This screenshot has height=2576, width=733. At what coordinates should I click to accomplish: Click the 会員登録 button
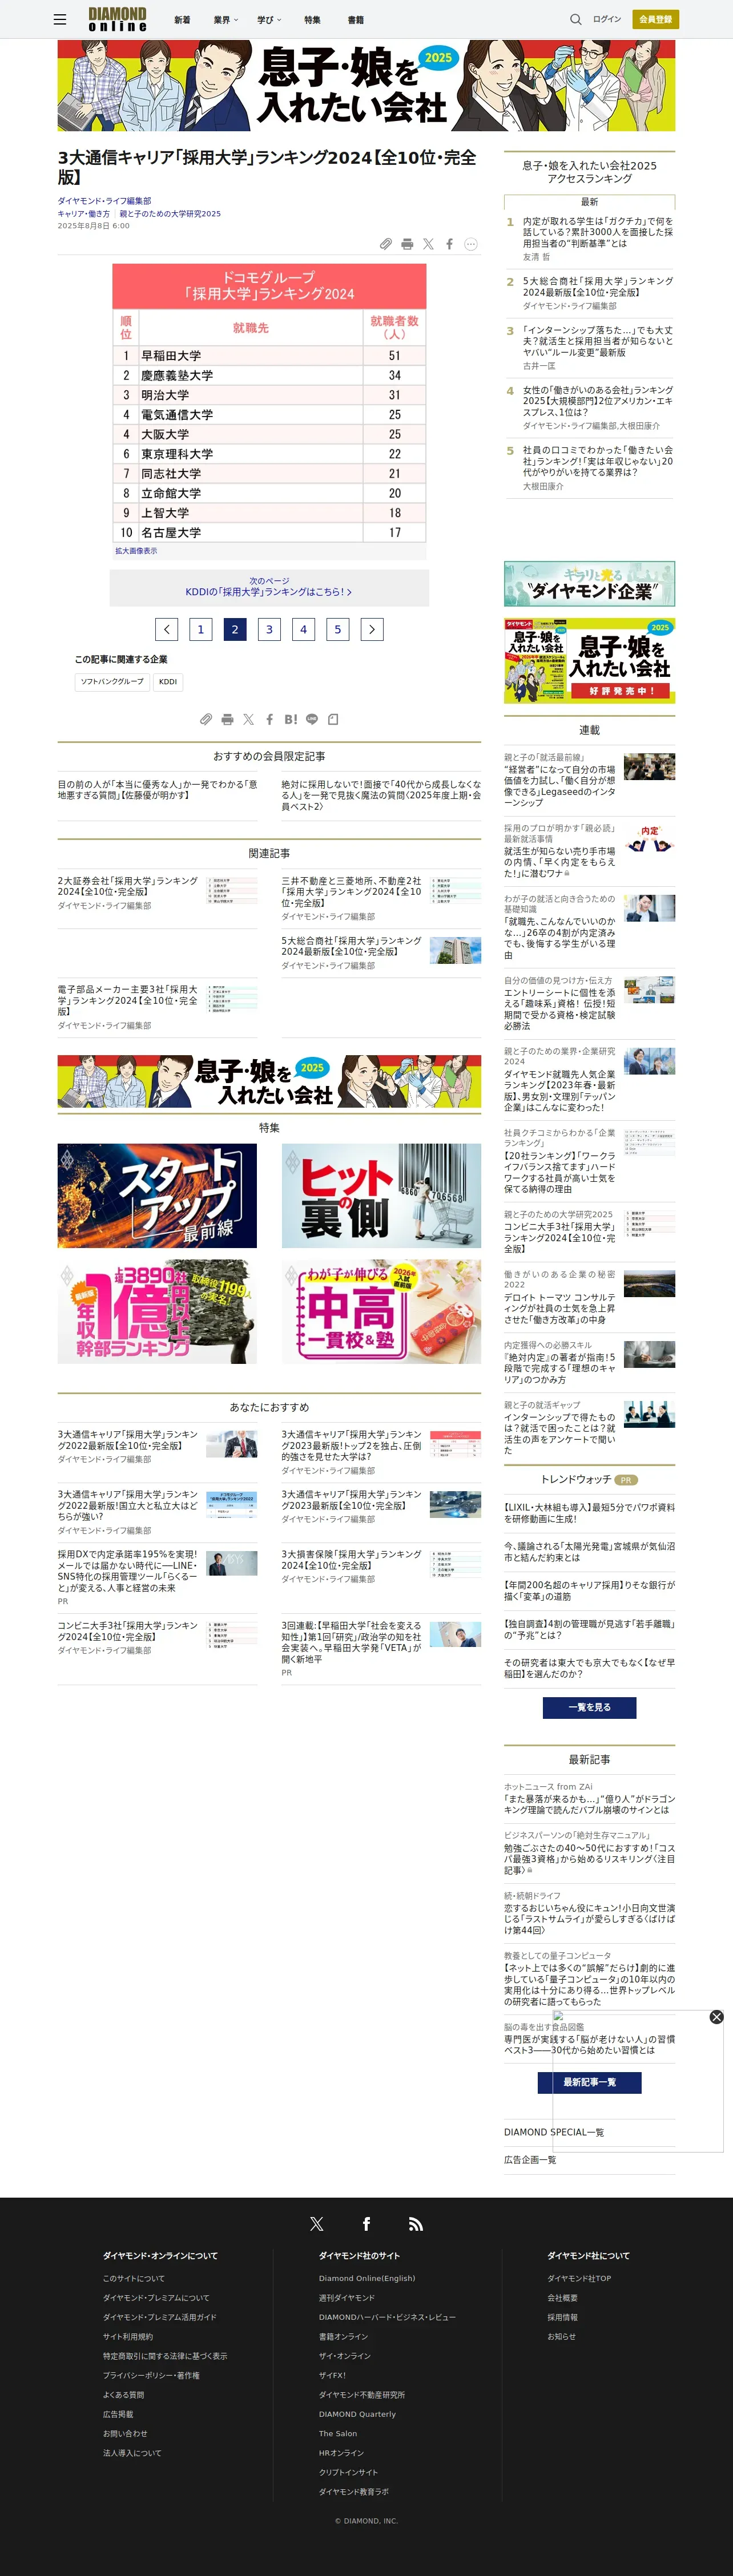coord(655,19)
